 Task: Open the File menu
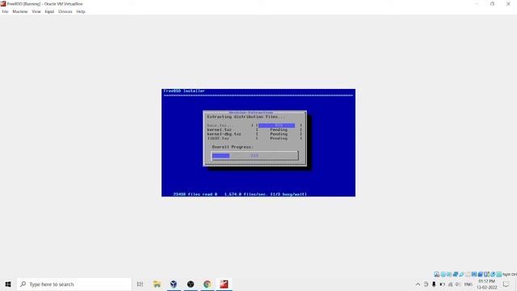coord(5,11)
